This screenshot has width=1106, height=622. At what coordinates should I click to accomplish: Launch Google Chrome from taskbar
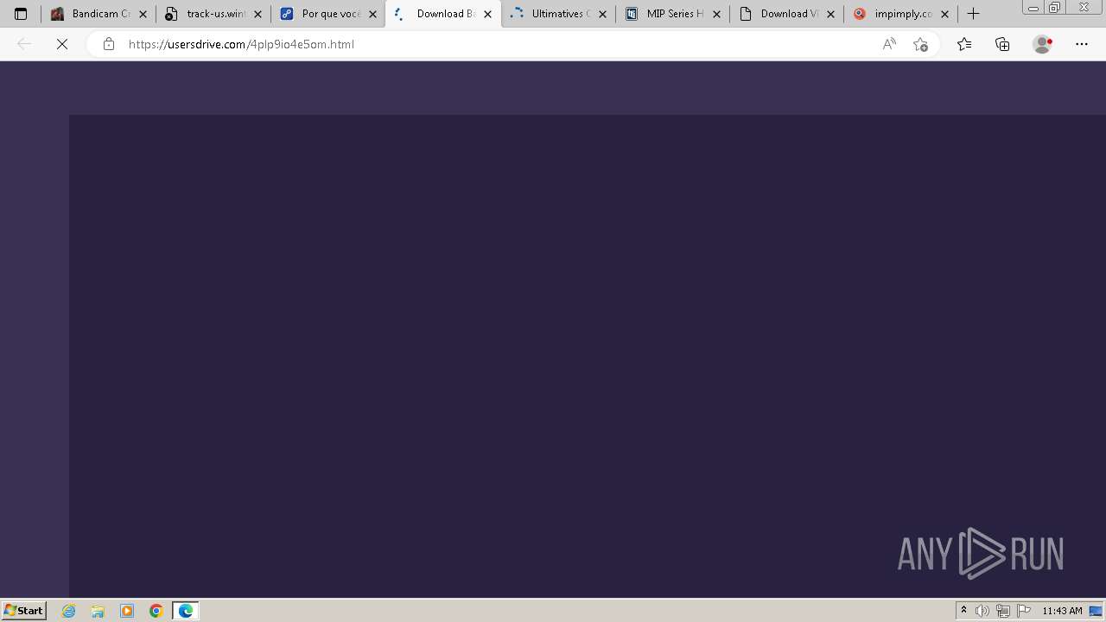point(156,611)
